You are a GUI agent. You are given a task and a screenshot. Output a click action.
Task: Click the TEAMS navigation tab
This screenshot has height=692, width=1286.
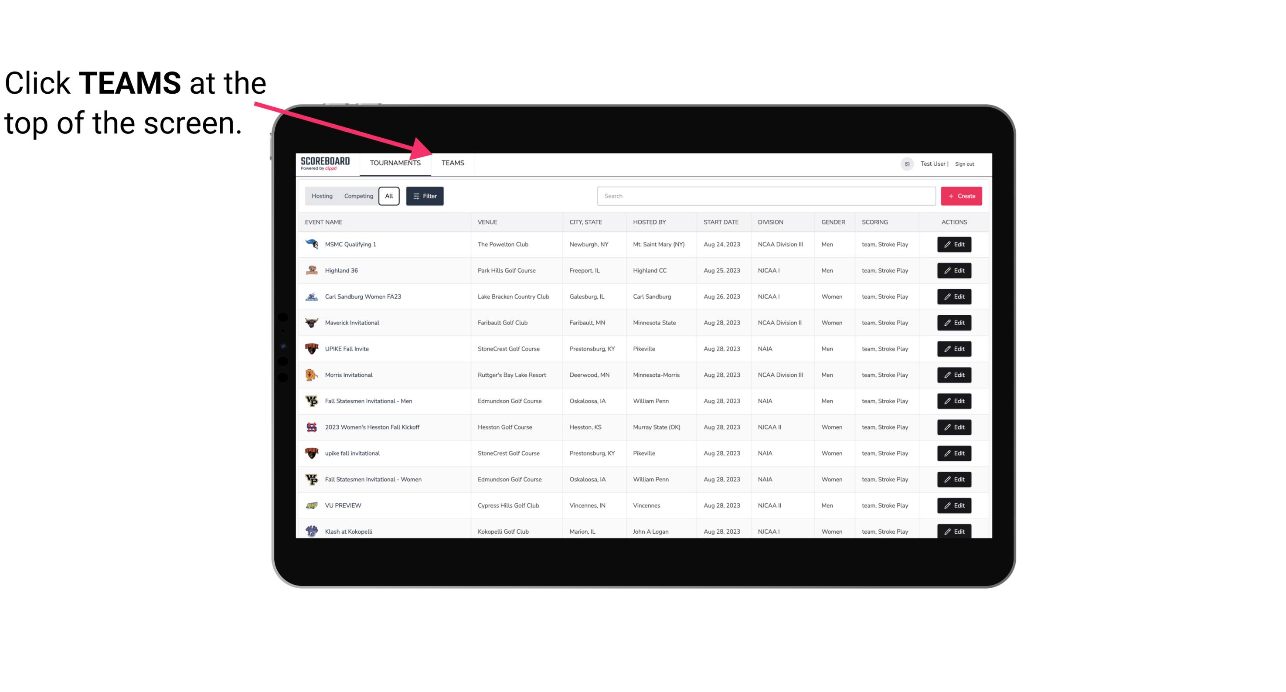tap(451, 163)
